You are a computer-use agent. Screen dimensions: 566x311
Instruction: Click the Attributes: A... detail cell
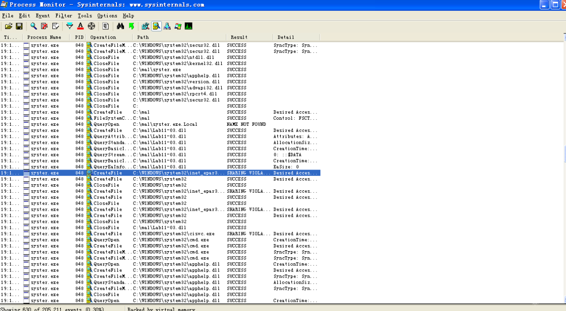point(295,137)
